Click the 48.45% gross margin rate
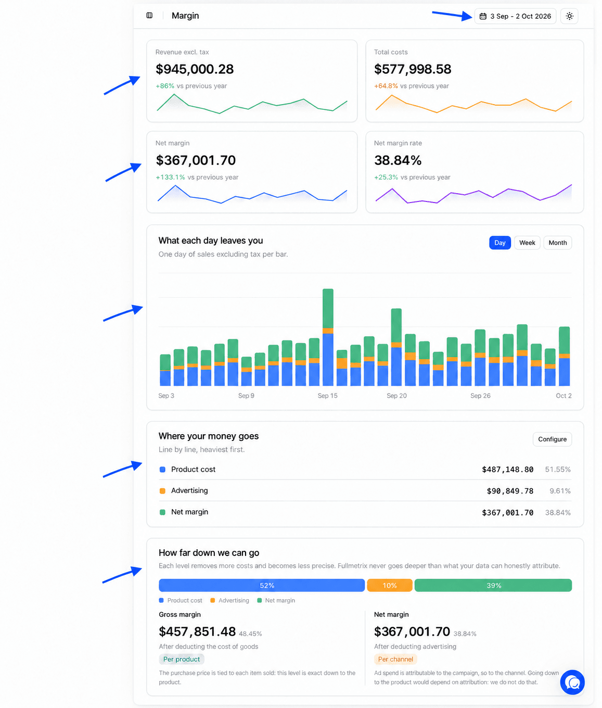Screen dimensions: 602x708 (x=250, y=634)
